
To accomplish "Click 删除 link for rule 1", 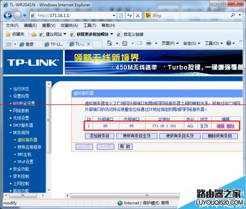I will point(230,126).
